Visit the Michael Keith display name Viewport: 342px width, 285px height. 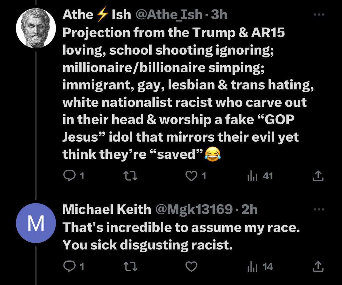[107, 210]
